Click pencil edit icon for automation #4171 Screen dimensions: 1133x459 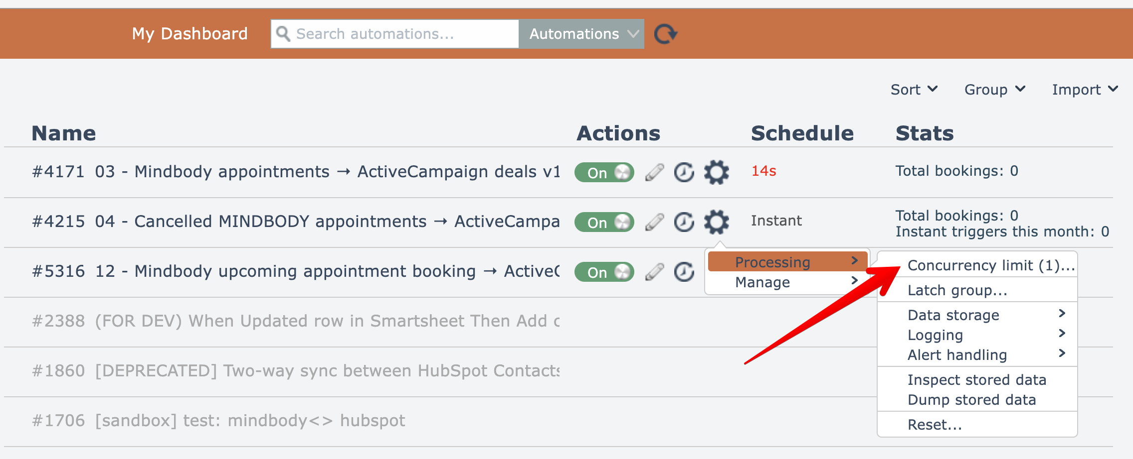tap(654, 172)
